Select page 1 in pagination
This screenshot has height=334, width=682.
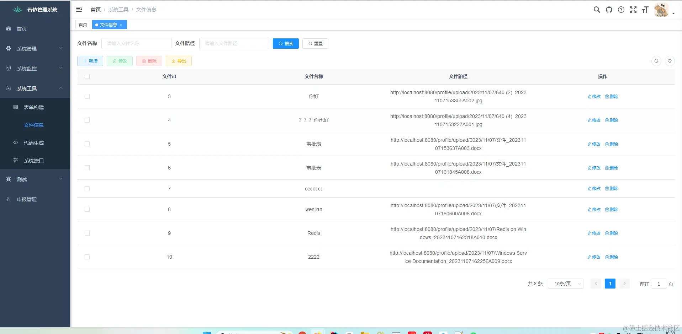click(x=610, y=284)
